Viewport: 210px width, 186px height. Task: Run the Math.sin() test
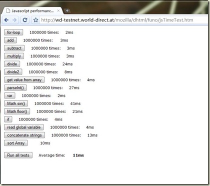(x=16, y=103)
